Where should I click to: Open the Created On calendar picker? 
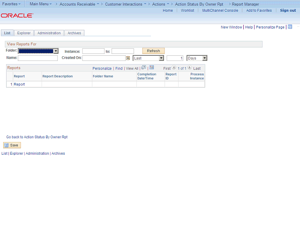(128, 58)
